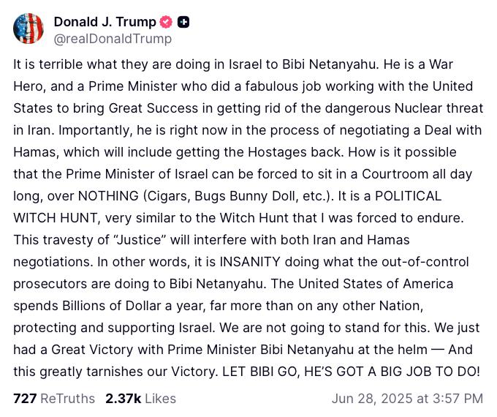The width and height of the screenshot is (497, 417).
Task: Open the Donald J. Trump display name
Action: 105,22
